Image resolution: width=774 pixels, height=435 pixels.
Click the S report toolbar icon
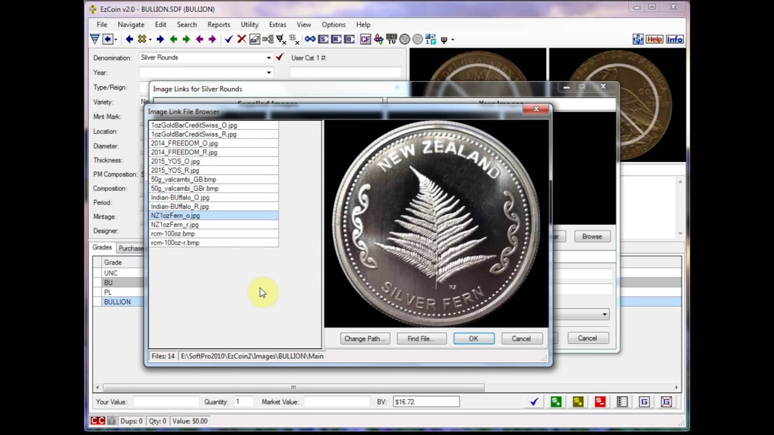click(x=323, y=39)
